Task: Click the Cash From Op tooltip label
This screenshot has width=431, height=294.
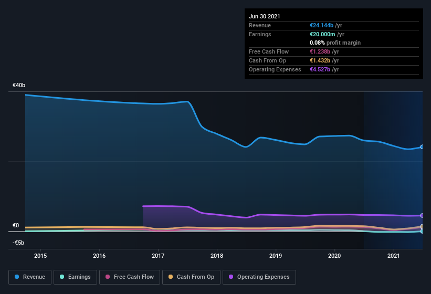Action: [x=267, y=60]
